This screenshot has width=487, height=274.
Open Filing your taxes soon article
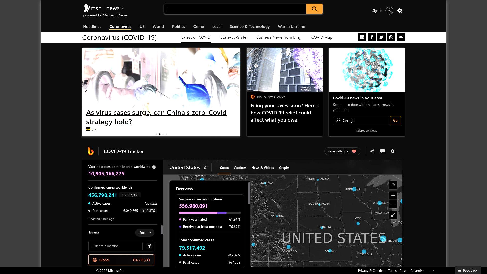284,113
